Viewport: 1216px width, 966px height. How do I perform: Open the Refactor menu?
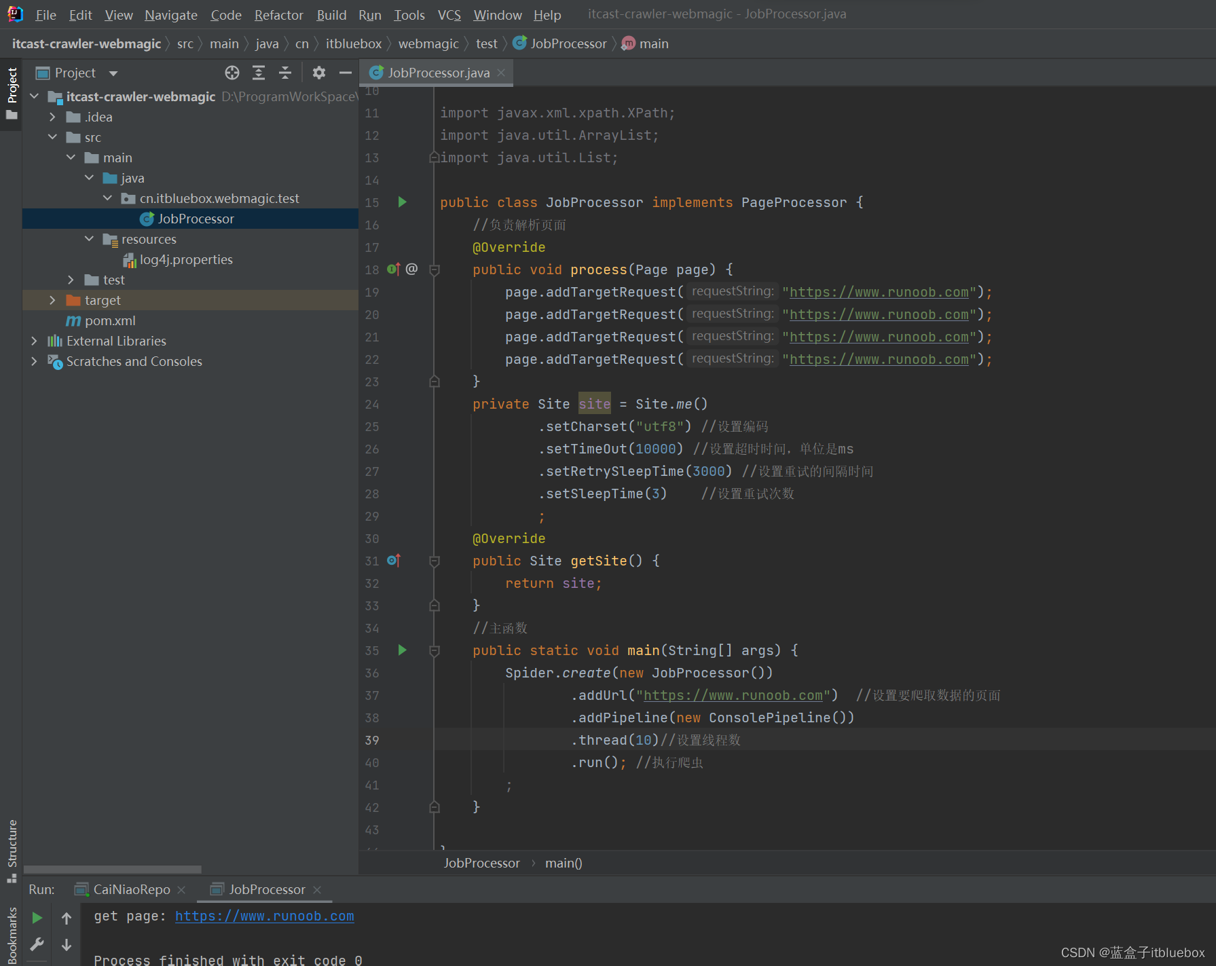pos(278,15)
